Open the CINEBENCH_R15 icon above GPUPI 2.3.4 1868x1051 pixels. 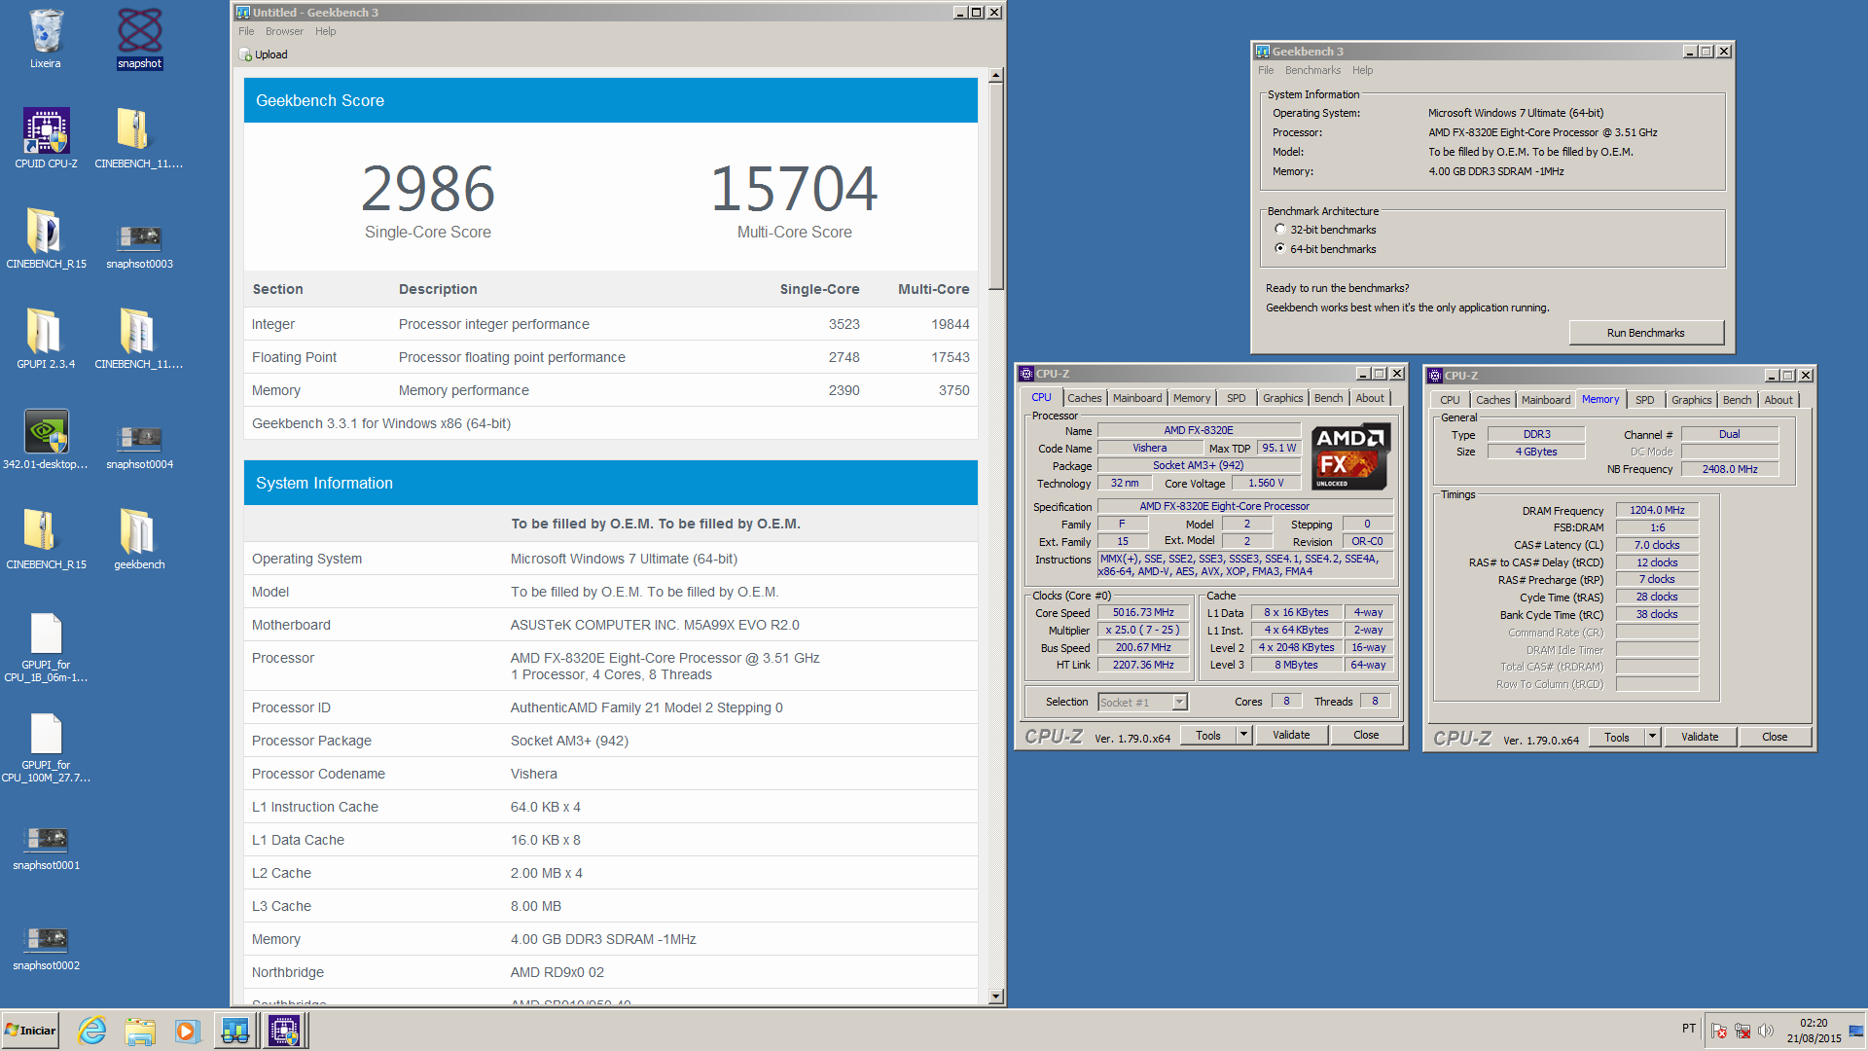point(46,239)
